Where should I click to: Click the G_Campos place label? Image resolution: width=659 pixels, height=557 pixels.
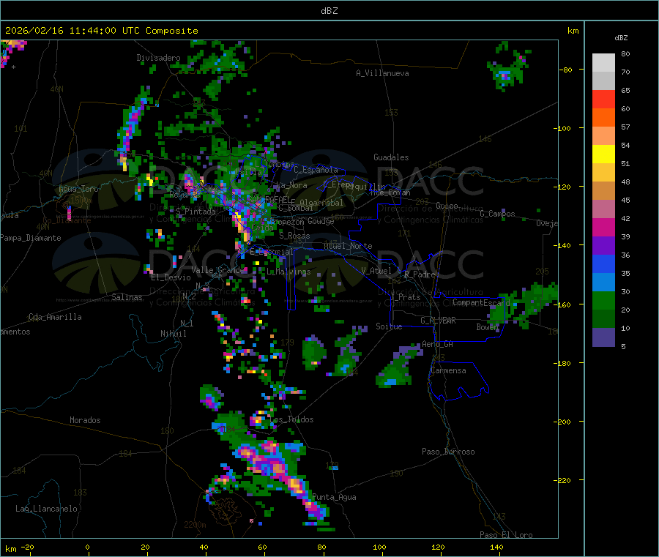(497, 214)
